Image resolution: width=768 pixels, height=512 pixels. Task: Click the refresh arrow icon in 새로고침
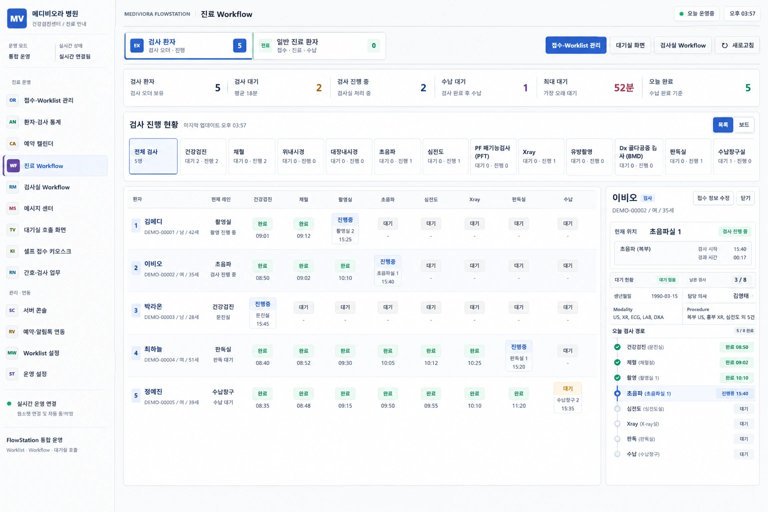click(x=724, y=45)
